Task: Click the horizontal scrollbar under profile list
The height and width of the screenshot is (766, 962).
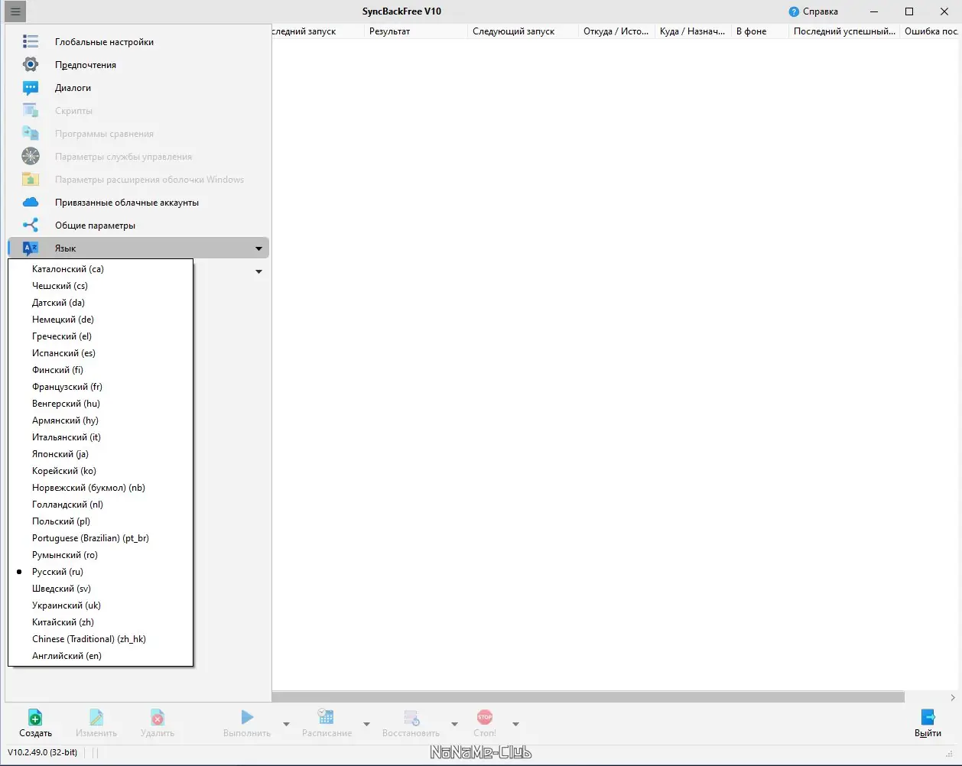Action: [x=589, y=697]
